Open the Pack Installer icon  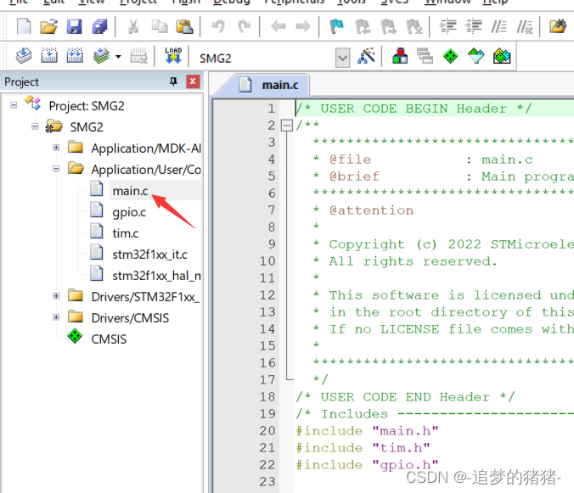[502, 56]
